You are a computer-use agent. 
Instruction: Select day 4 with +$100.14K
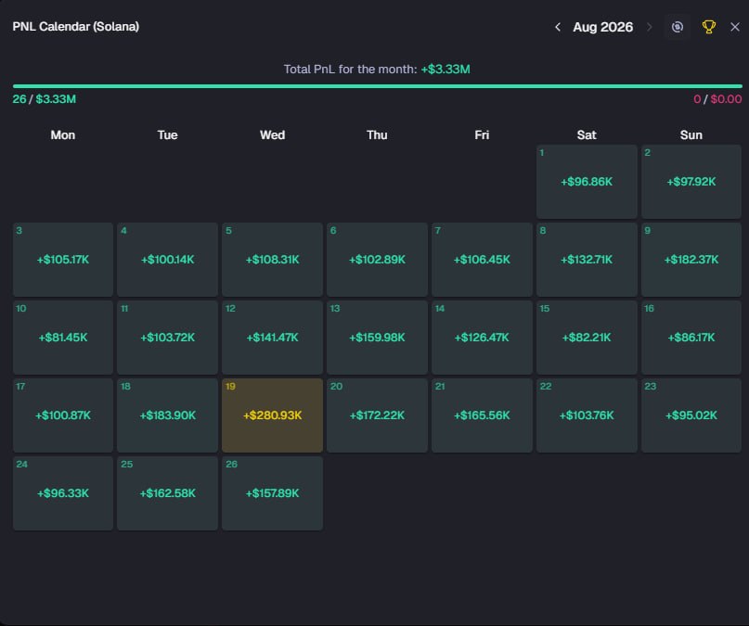point(167,260)
